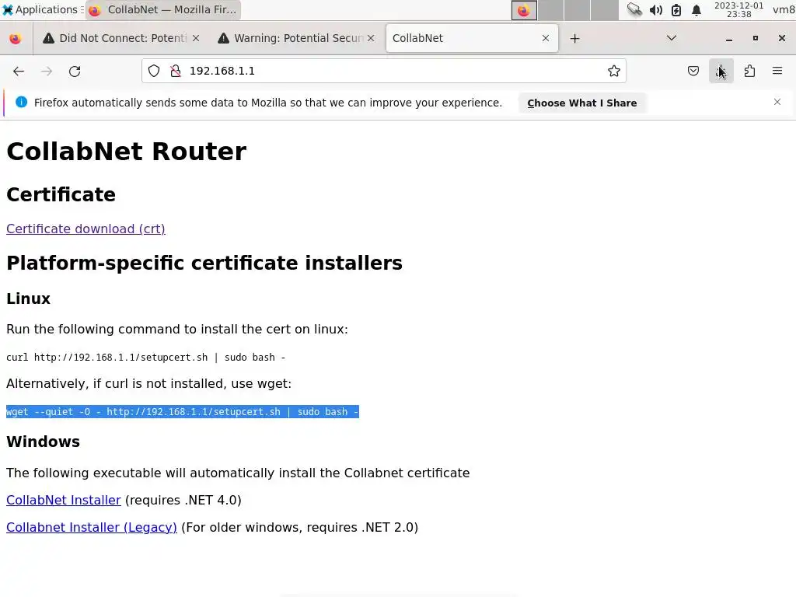Click the Firefox View pinned icon
Image resolution: width=796 pixels, height=597 pixels.
tap(16, 39)
